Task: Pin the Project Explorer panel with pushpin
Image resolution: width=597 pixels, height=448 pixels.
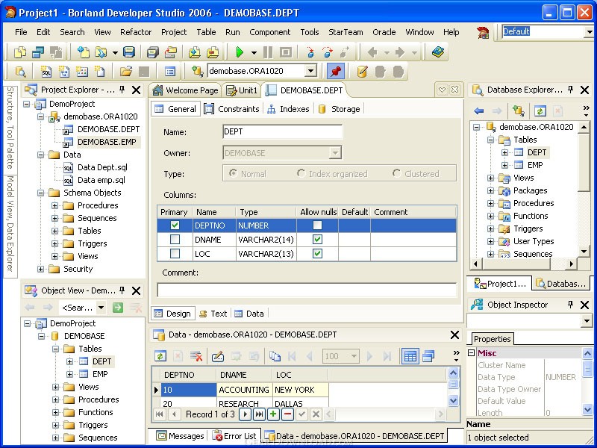Action: [x=122, y=90]
